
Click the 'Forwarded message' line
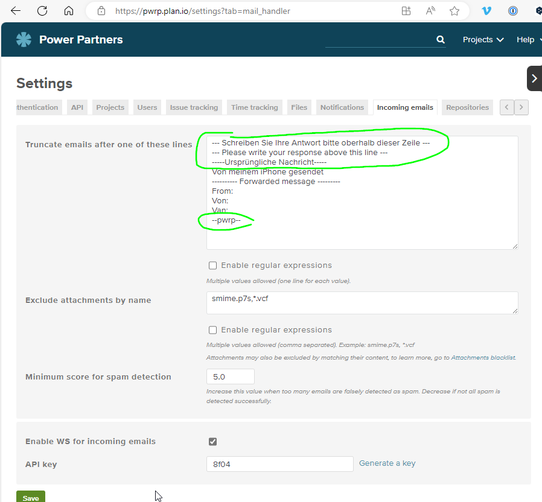(276, 182)
